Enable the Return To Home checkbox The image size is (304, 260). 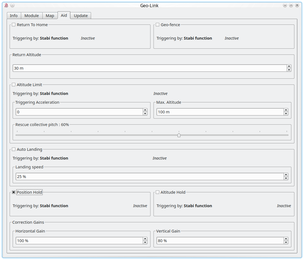(14, 25)
